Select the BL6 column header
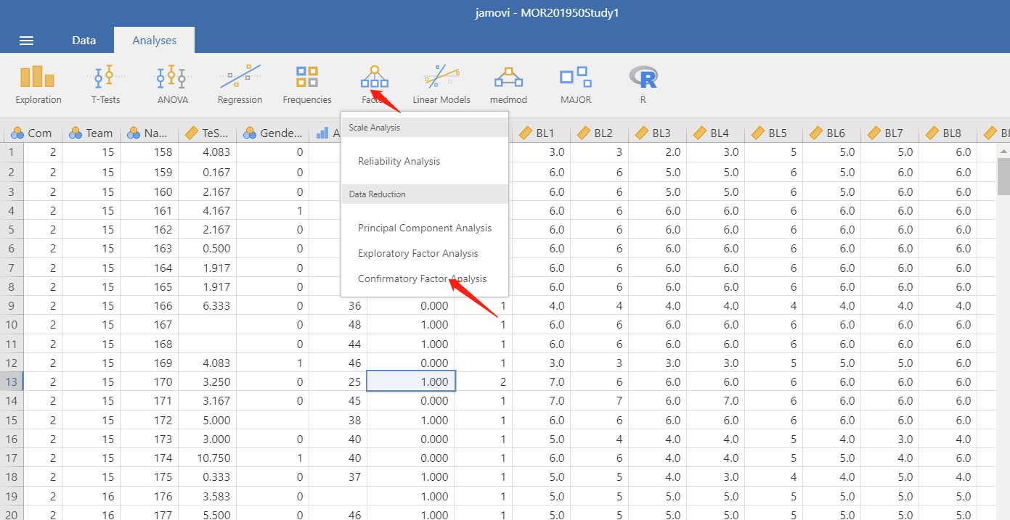1010x520 pixels. point(832,133)
